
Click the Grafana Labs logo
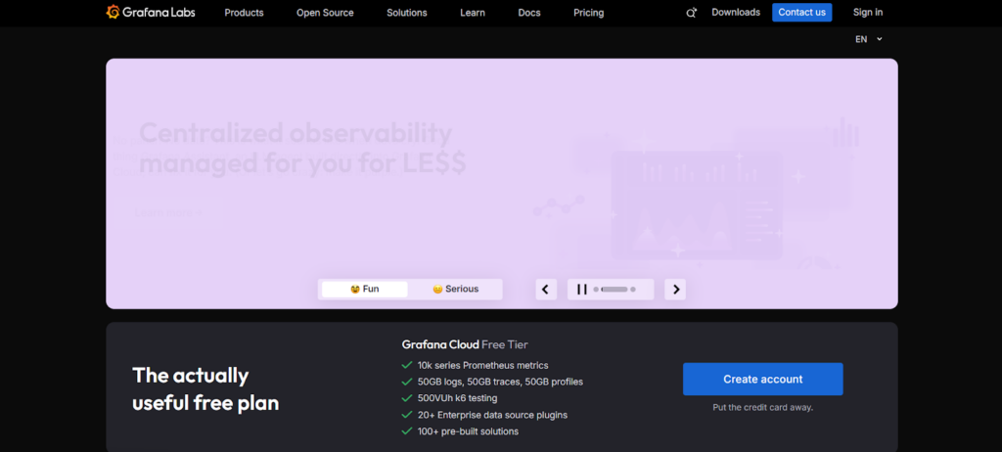(x=152, y=13)
